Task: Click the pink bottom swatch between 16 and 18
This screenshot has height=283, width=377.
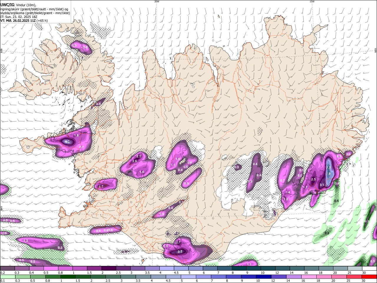Action: click(x=309, y=277)
